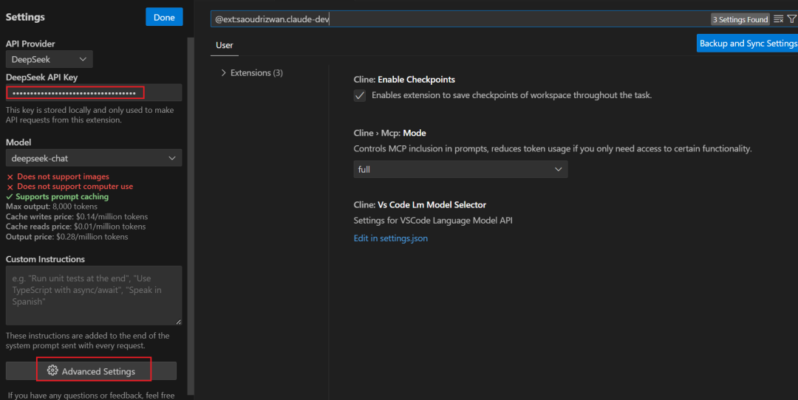Open the Mcp Mode 'full' dropdown
This screenshot has width=798, height=400.
pos(460,169)
